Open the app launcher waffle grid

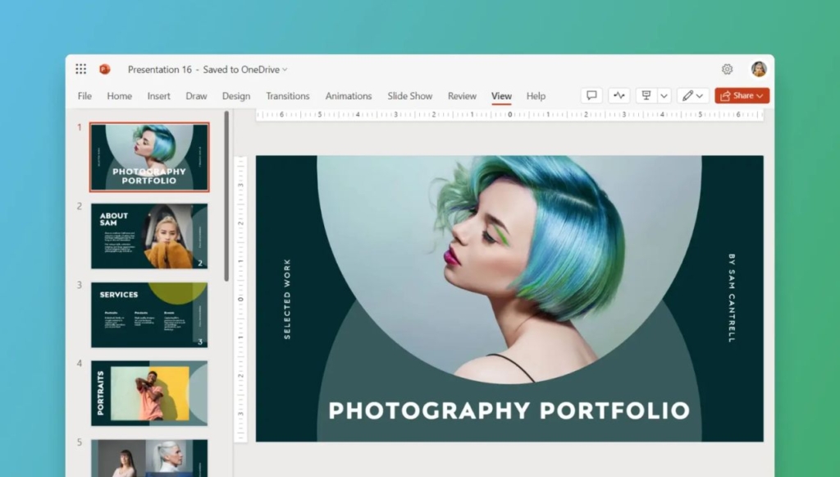point(81,70)
